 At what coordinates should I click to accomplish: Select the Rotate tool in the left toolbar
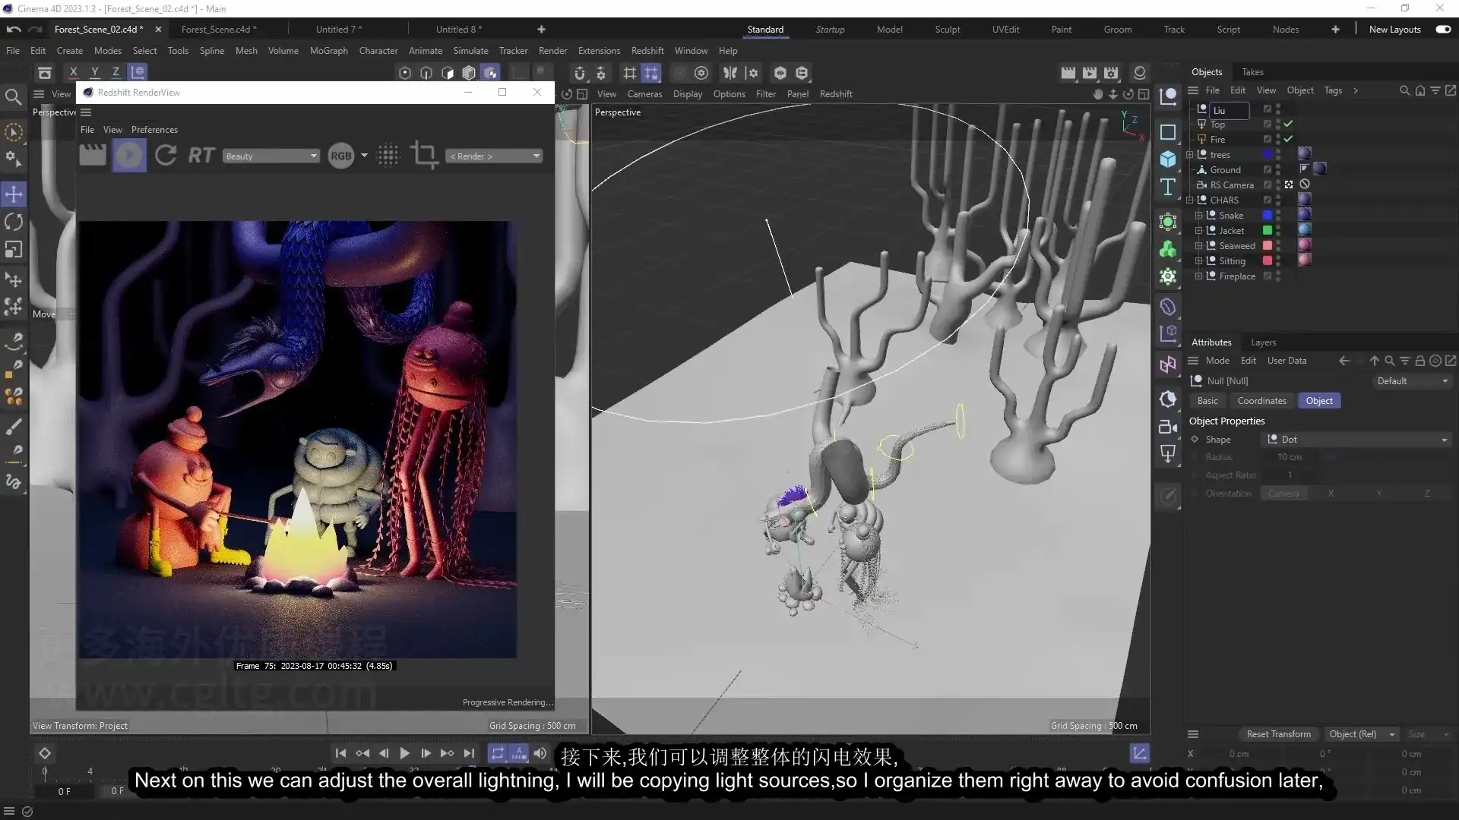[x=14, y=221]
